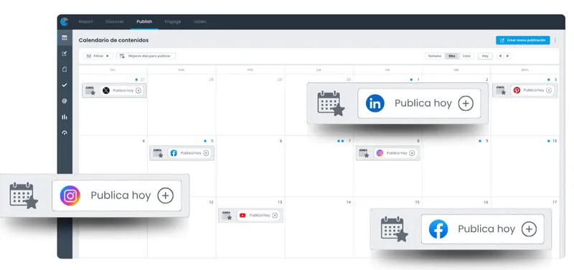Image resolution: width=574 pixels, height=270 pixels.
Task: Click day number 17
Action: click(x=555, y=203)
